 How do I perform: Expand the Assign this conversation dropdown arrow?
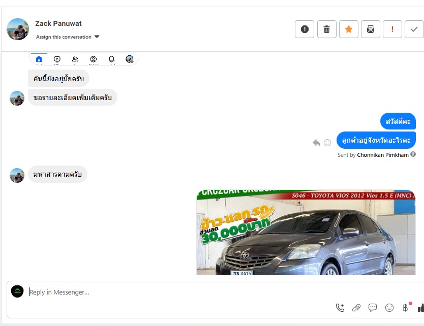click(97, 37)
